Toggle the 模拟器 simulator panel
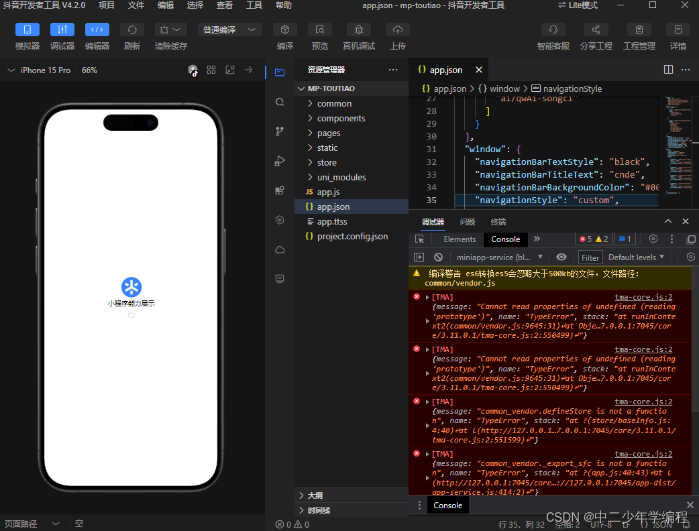699x531 pixels. tap(28, 30)
